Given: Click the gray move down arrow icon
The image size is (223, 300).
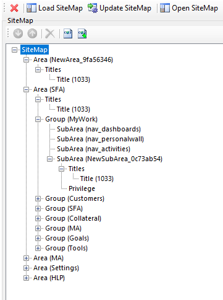Looking at the screenshot, I should click(x=18, y=33).
